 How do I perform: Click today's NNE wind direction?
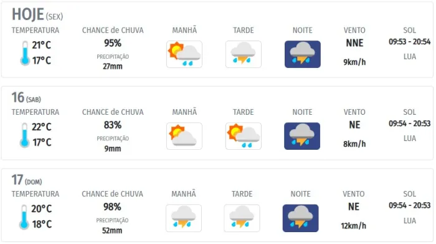(354, 43)
